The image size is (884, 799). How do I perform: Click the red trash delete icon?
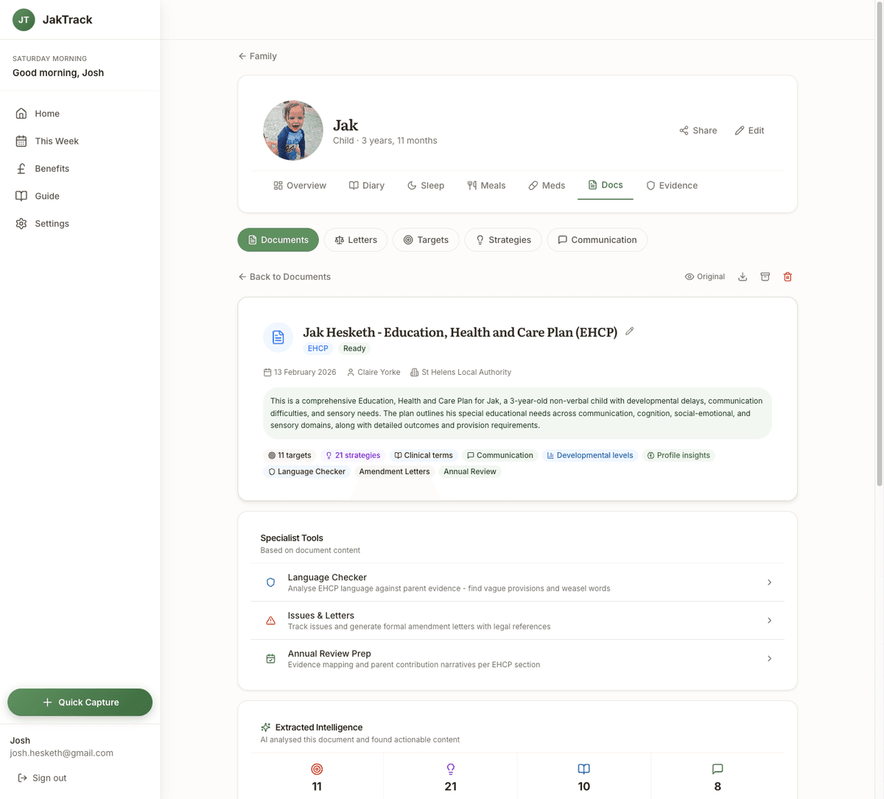pos(787,277)
